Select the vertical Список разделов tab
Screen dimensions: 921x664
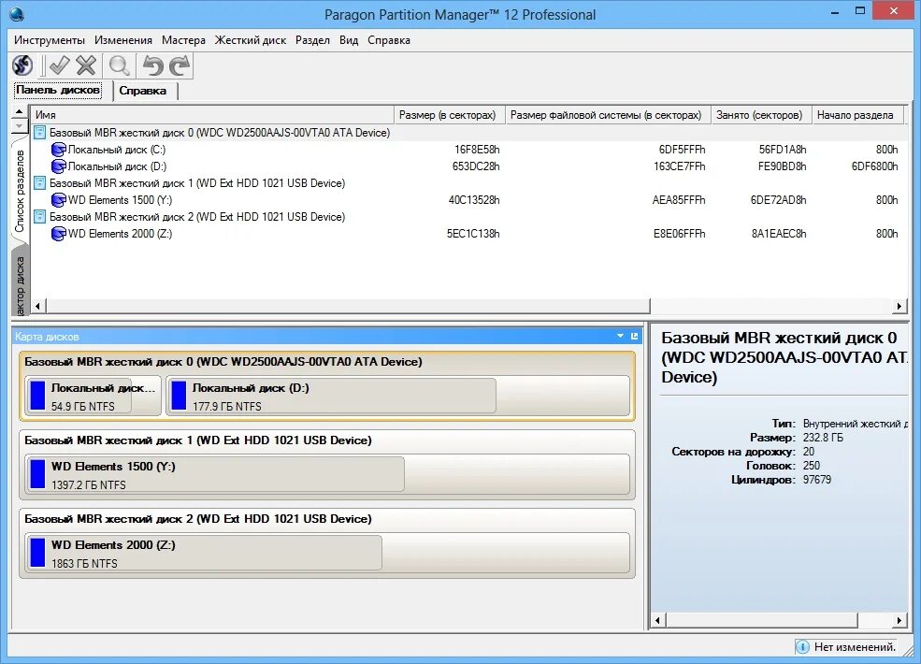(20, 191)
